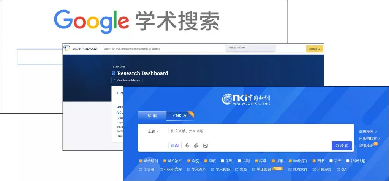Open the OA external link
This screenshot has height=181, width=389.
tap(342, 170)
